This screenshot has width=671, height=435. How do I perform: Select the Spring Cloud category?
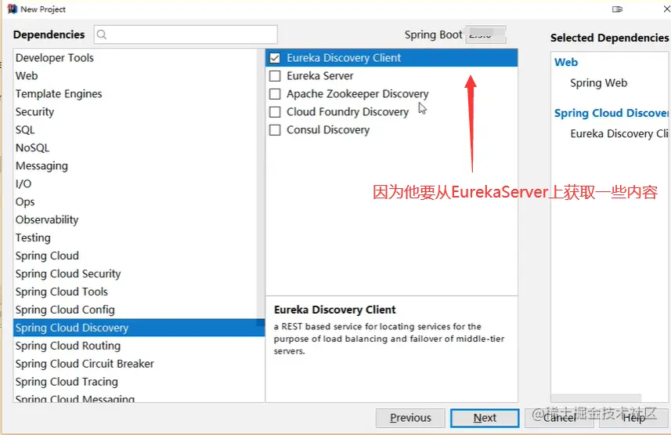pyautogui.click(x=135, y=256)
